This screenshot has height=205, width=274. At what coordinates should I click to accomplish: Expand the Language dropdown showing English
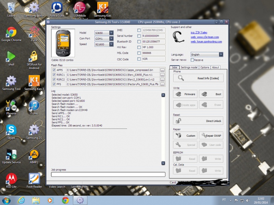coord(221,54)
